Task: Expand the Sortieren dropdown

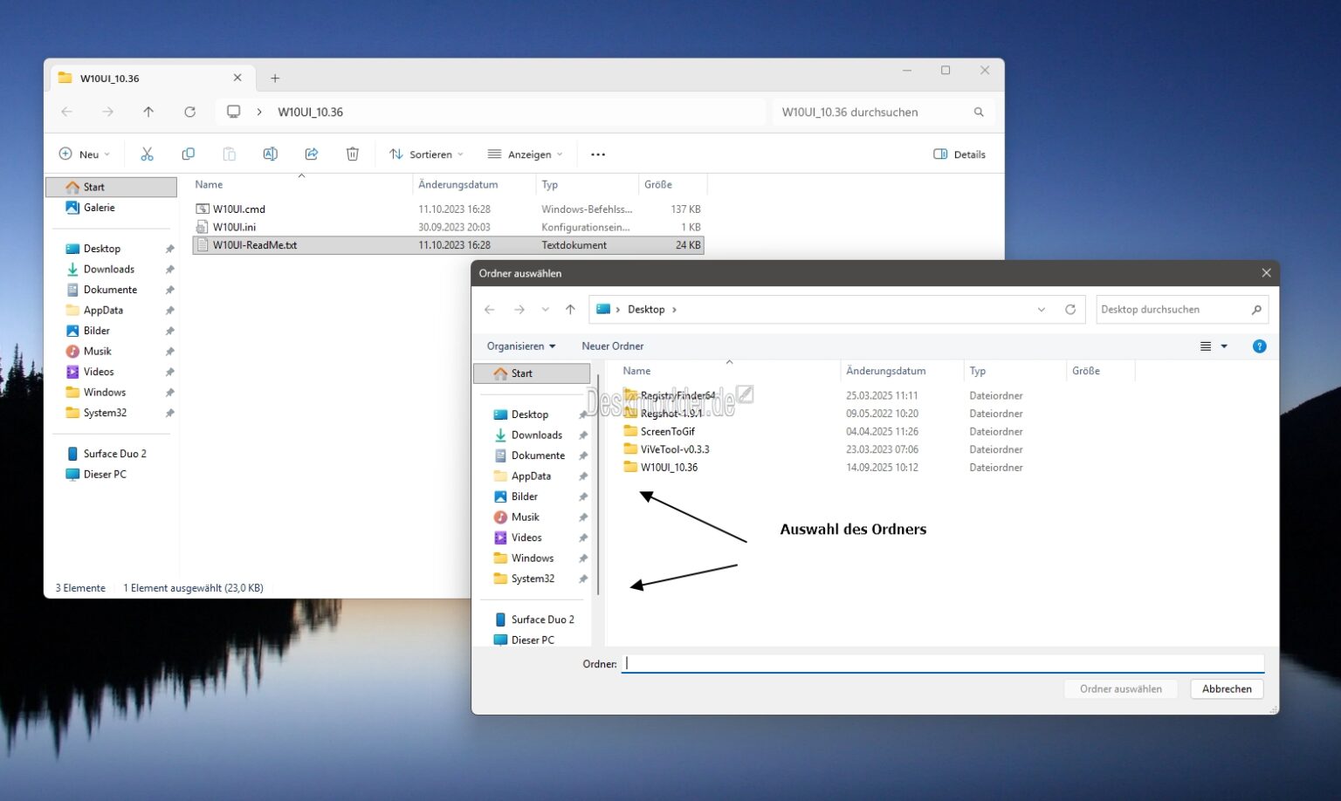Action: point(425,154)
